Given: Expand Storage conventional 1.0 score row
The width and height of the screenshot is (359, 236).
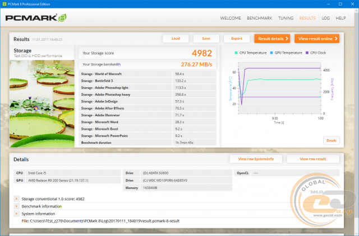Looking at the screenshot, I should pyautogui.click(x=16, y=199).
